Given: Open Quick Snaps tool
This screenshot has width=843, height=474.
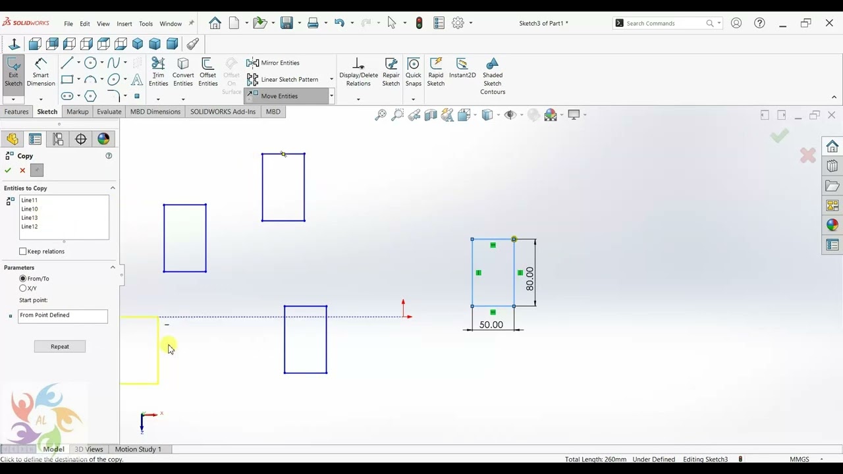Looking at the screenshot, I should (414, 72).
